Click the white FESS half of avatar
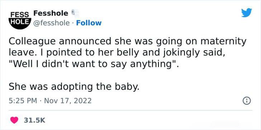 20,14
